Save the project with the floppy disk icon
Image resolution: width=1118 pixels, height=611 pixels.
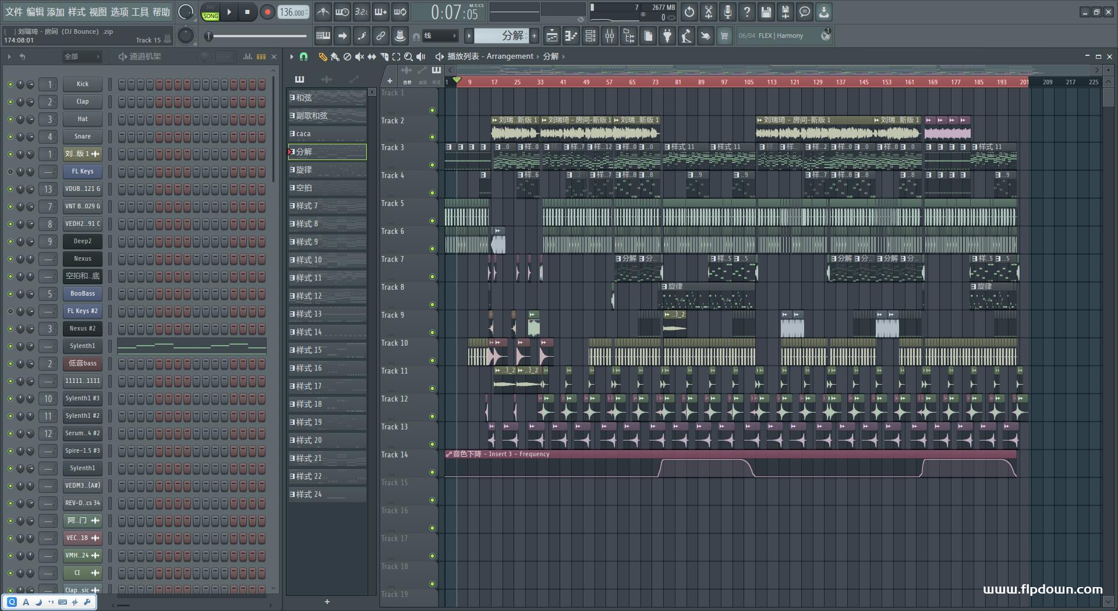(766, 12)
